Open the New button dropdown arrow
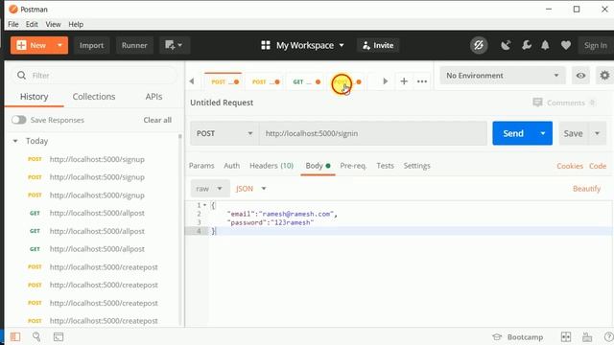Screen dimensions: 614x345 click(x=59, y=45)
